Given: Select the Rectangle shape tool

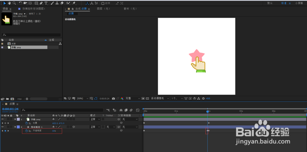Looking at the screenshot, I should coord(37,3).
